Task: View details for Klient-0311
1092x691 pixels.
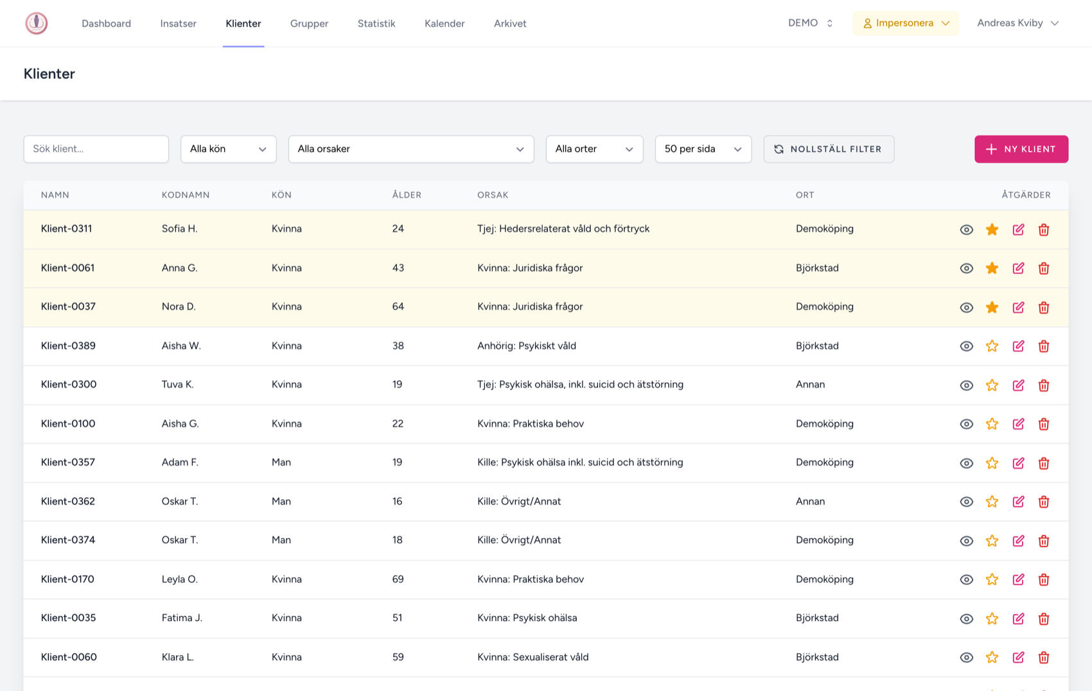Action: (966, 229)
